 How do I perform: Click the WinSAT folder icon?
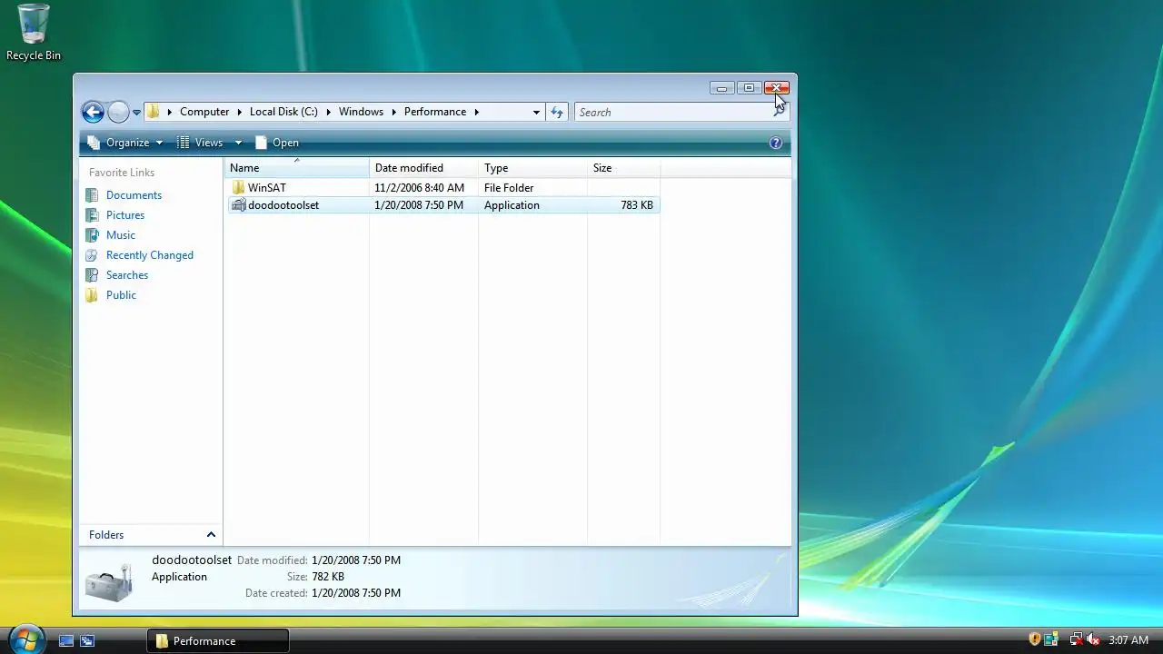pos(238,188)
